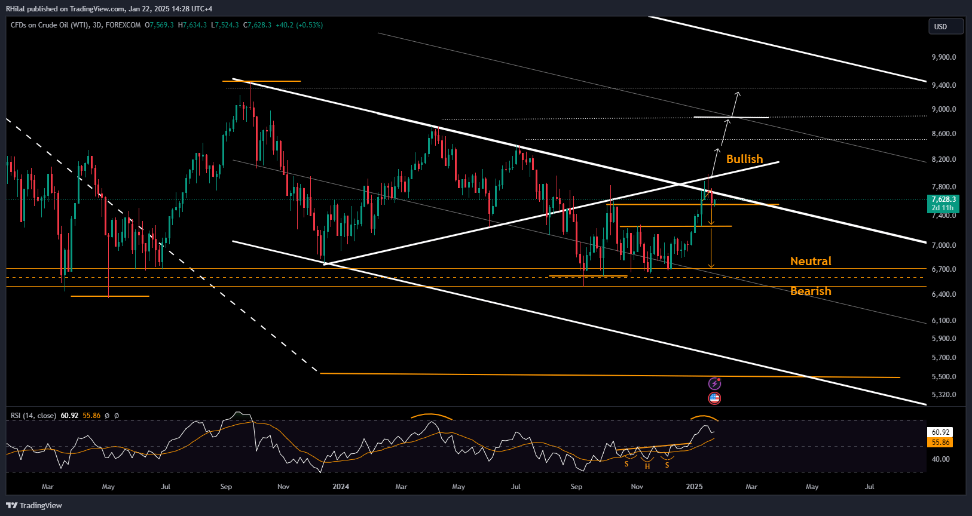Viewport: 972px width, 516px height.
Task: Click the low value L7,524.3
Action: point(225,25)
